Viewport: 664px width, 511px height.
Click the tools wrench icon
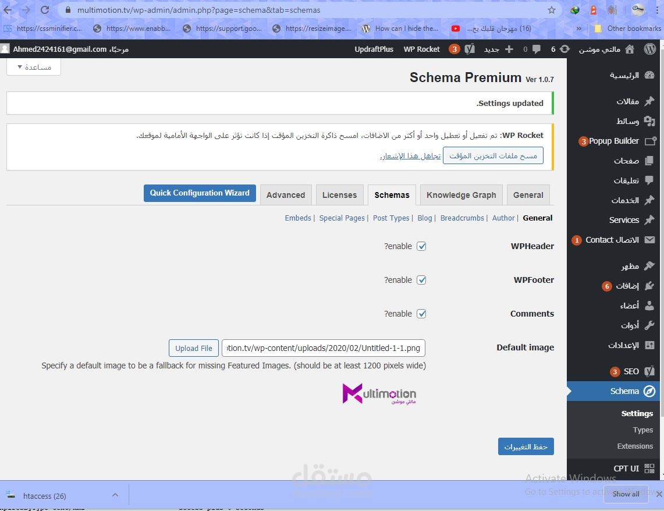coord(649,325)
